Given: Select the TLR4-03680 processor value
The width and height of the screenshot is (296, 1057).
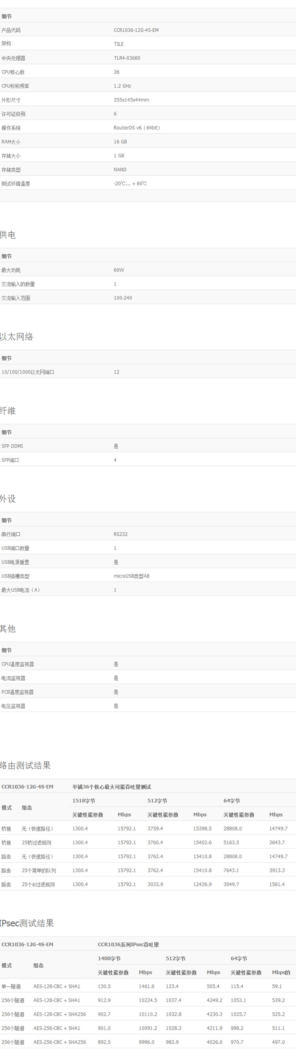Looking at the screenshot, I should 127,58.
